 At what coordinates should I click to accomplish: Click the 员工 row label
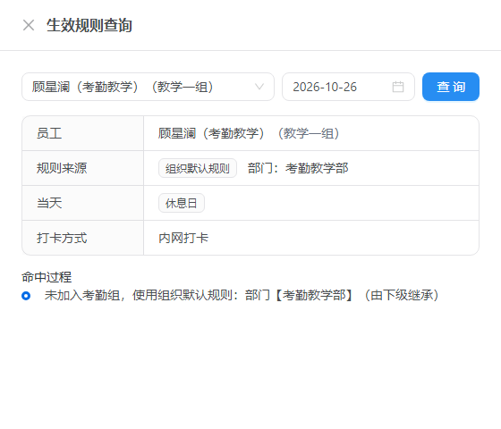click(x=49, y=133)
